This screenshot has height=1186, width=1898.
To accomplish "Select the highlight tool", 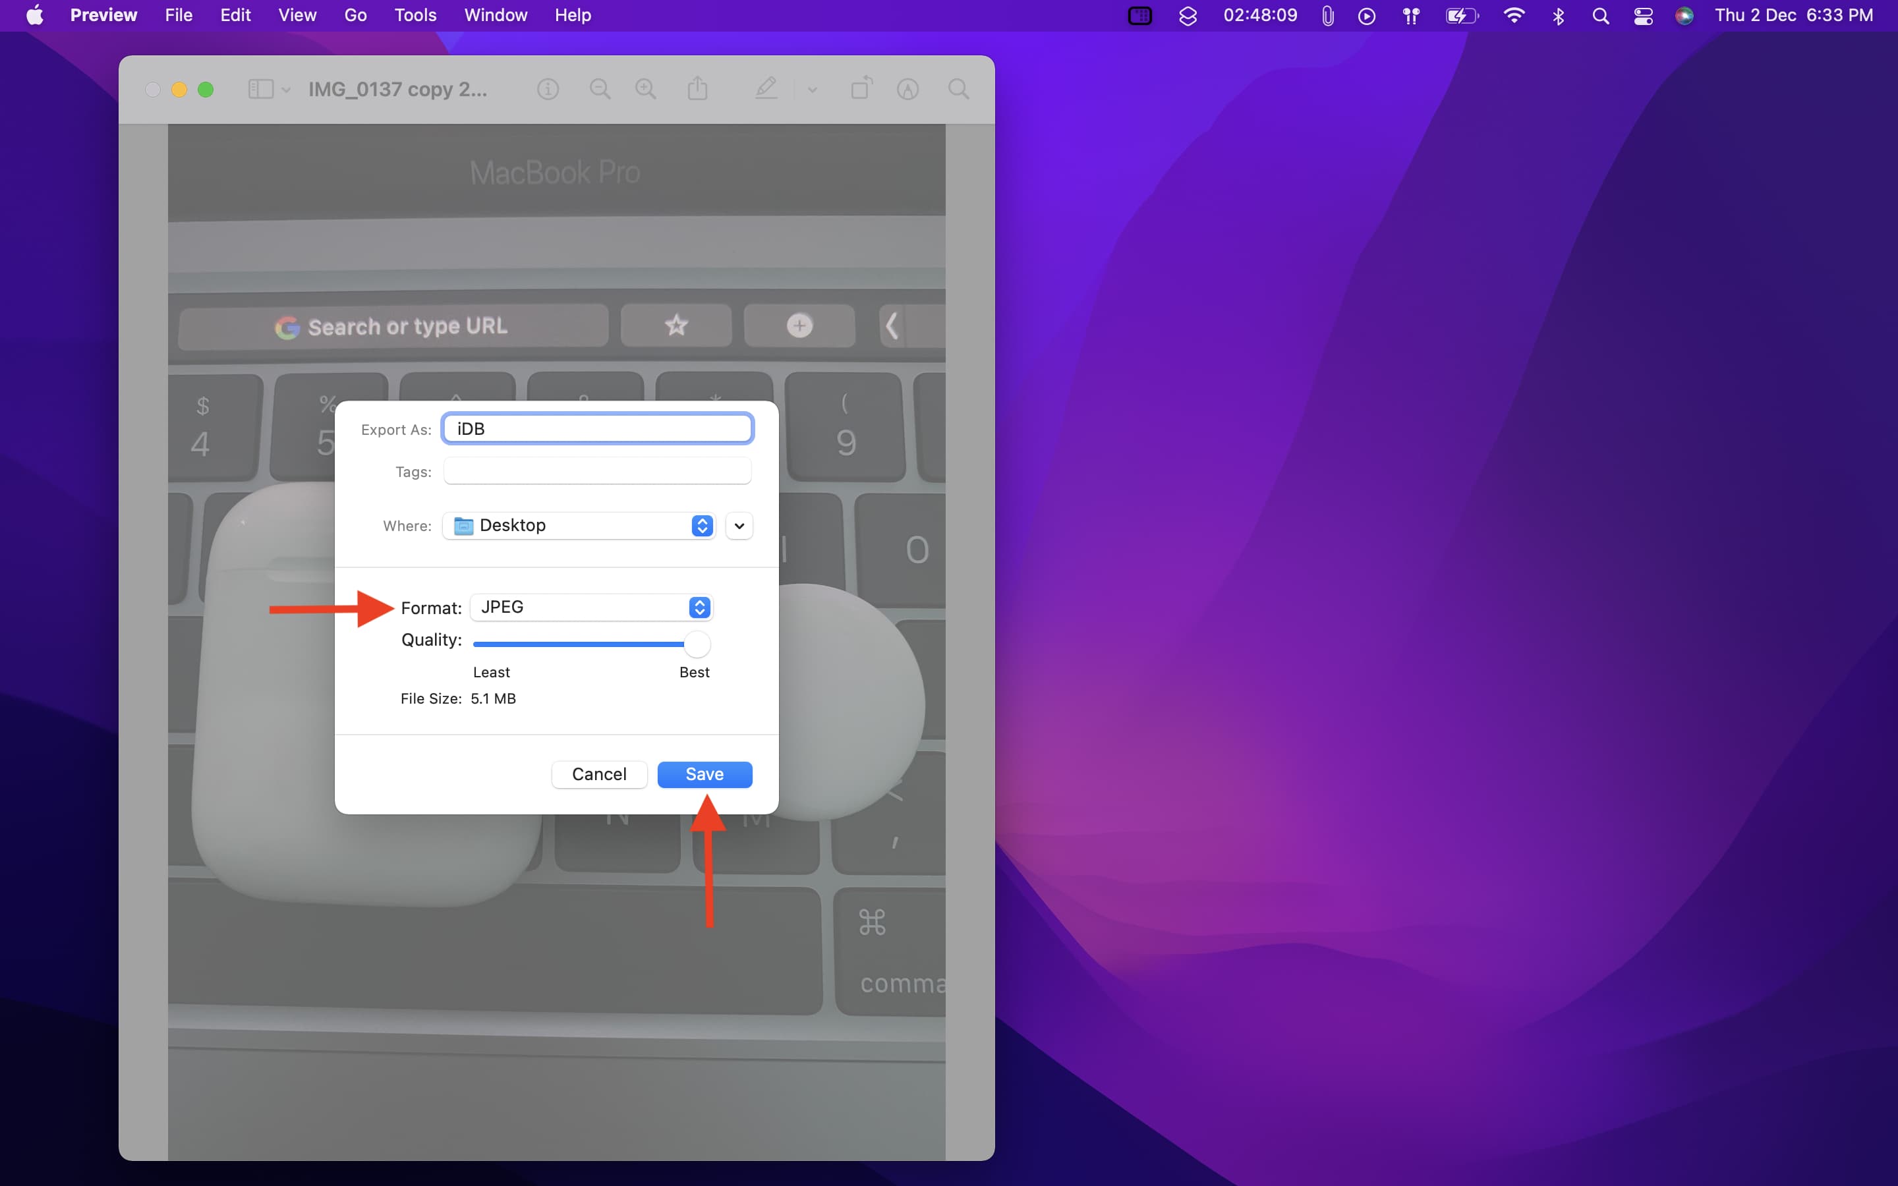I will [x=907, y=89].
